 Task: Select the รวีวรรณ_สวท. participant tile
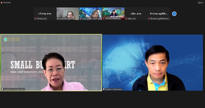click(x=45, y=14)
